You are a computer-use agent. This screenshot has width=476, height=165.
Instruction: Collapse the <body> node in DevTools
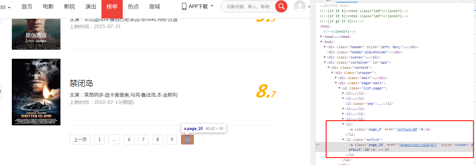coord(321,42)
